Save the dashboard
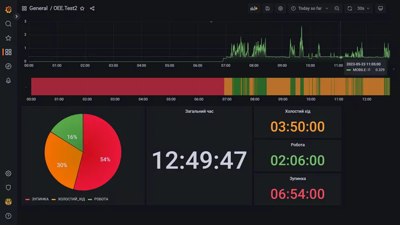Viewport: 400px width, 225px height. pyautogui.click(x=267, y=8)
